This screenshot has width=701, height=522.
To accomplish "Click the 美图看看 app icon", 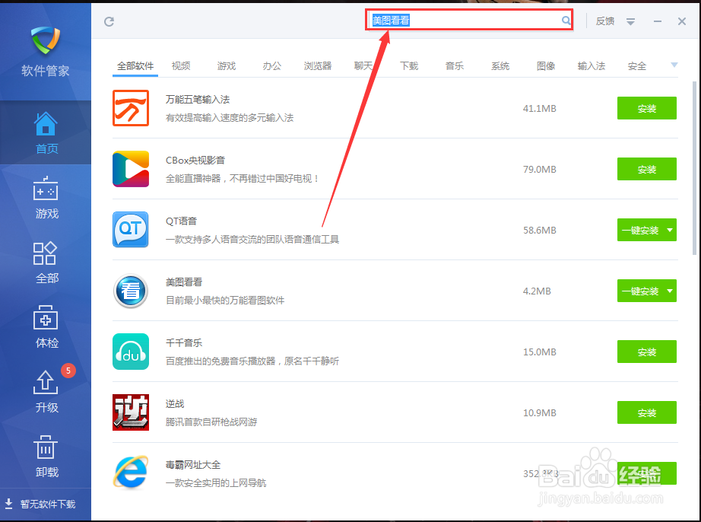I will coord(131,291).
